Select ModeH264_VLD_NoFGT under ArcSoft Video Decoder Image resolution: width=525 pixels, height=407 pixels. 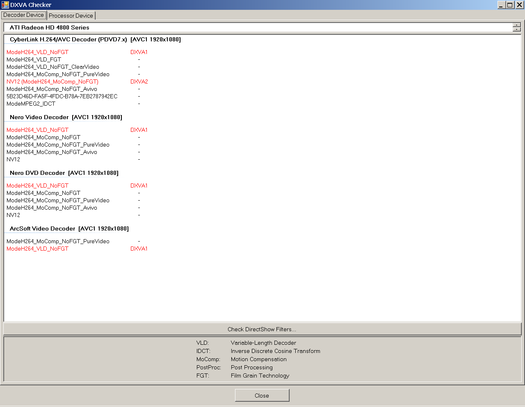[x=37, y=249]
